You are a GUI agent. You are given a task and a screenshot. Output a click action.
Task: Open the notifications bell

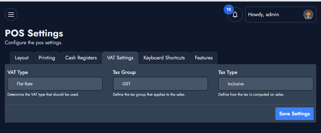pyautogui.click(x=235, y=15)
